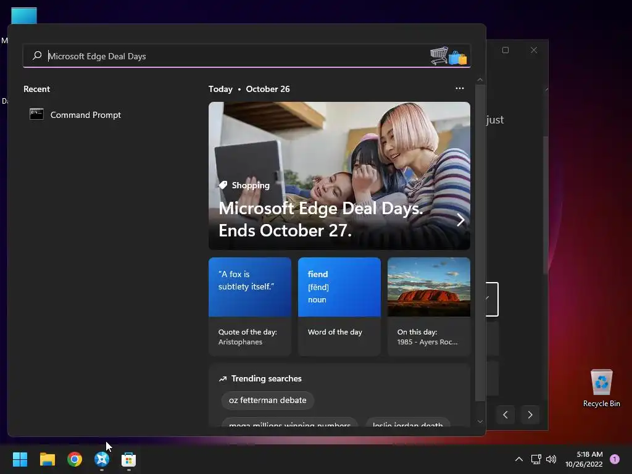
Task: Select the oz fetterman debate trending search
Action: pyautogui.click(x=268, y=400)
